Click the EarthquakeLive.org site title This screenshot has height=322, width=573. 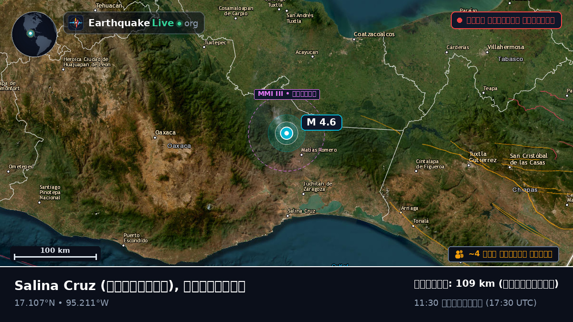coord(143,23)
